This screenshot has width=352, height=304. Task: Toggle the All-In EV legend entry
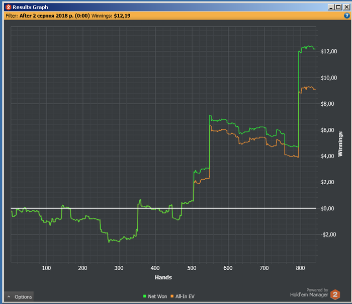pyautogui.click(x=183, y=296)
